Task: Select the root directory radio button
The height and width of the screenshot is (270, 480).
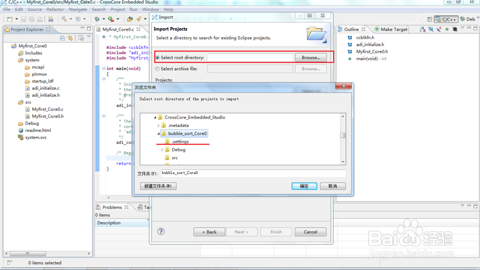Action: tap(157, 58)
